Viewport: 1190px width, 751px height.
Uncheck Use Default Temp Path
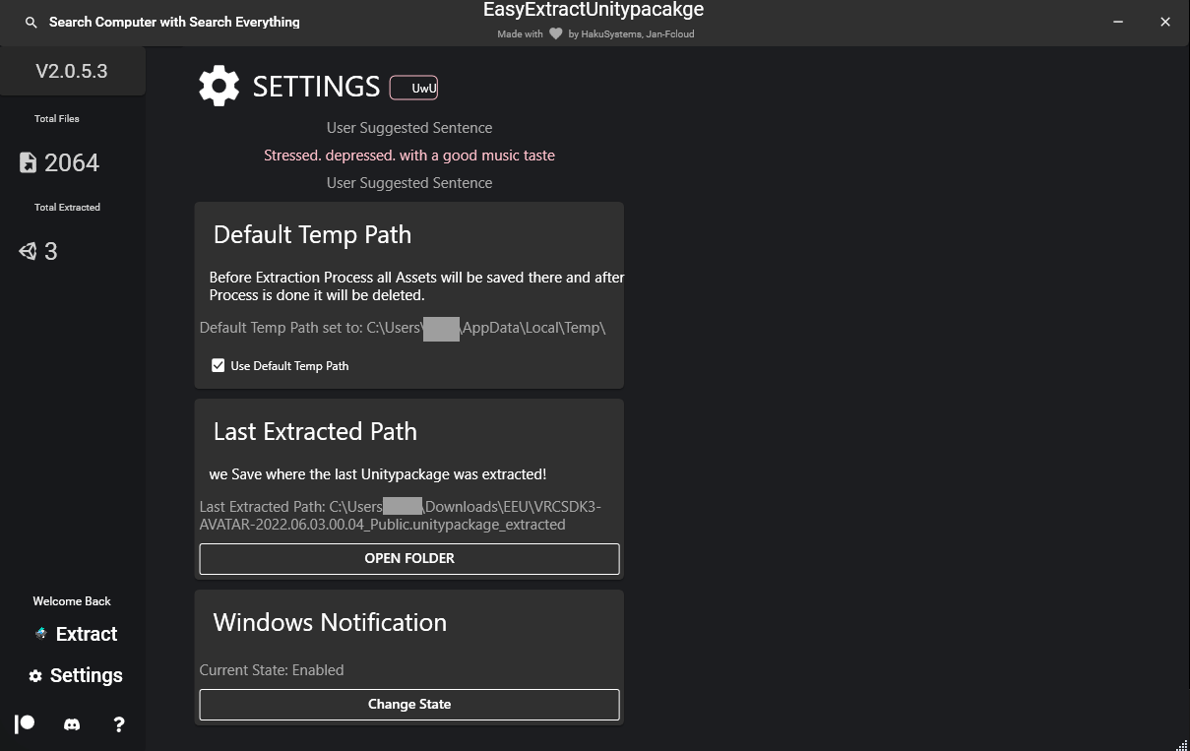[218, 364]
